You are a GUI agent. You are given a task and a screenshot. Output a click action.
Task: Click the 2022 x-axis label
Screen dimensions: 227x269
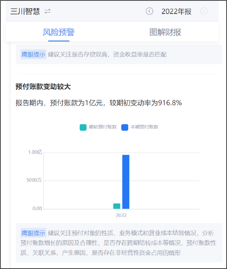[x=121, y=215]
